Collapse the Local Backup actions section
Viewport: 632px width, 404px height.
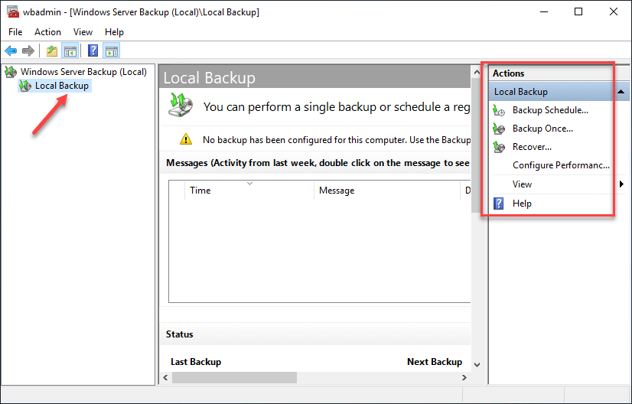point(621,92)
